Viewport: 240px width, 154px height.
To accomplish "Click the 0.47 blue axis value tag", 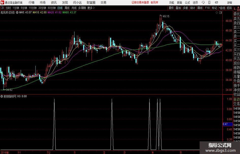I will tap(228, 124).
